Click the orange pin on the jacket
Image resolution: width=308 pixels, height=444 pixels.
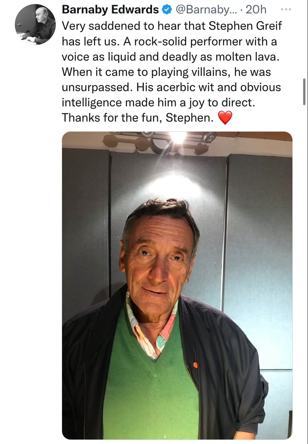(x=195, y=365)
